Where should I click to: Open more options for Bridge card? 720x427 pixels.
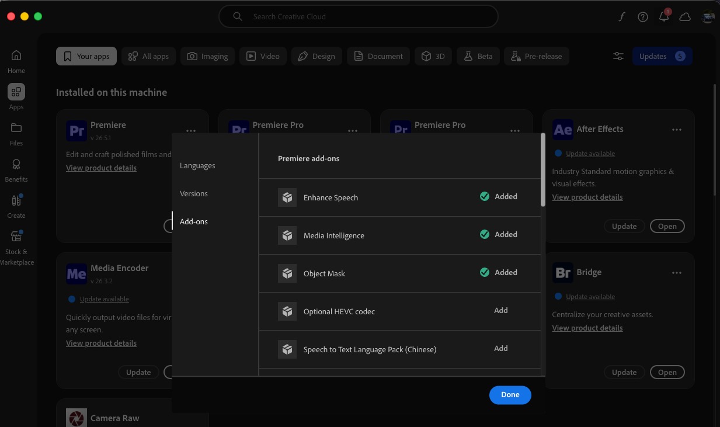(677, 273)
